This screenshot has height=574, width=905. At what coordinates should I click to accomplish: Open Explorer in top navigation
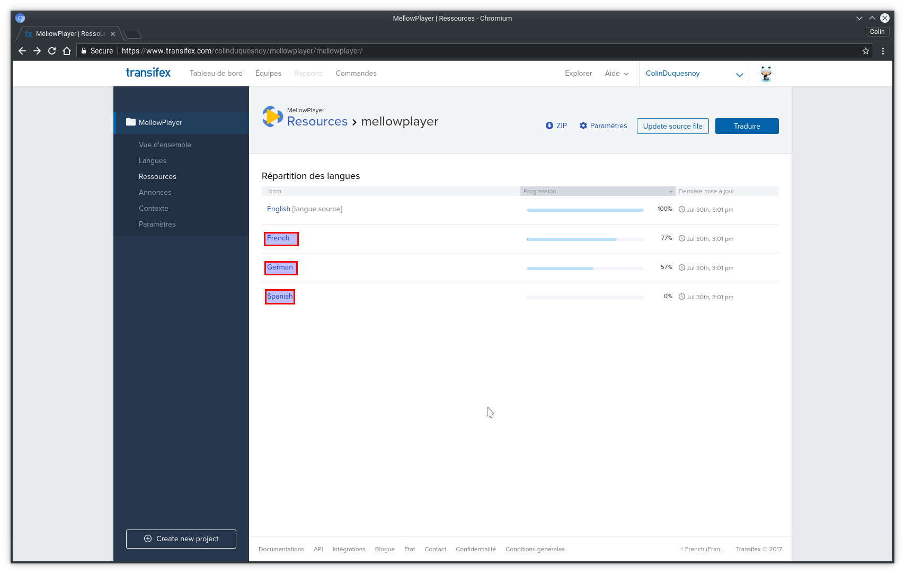[x=578, y=73]
